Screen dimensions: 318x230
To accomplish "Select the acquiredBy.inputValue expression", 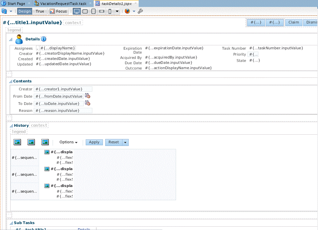I will coord(171,57).
